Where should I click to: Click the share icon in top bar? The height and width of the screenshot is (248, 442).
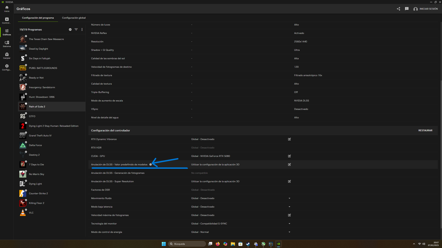[398, 9]
